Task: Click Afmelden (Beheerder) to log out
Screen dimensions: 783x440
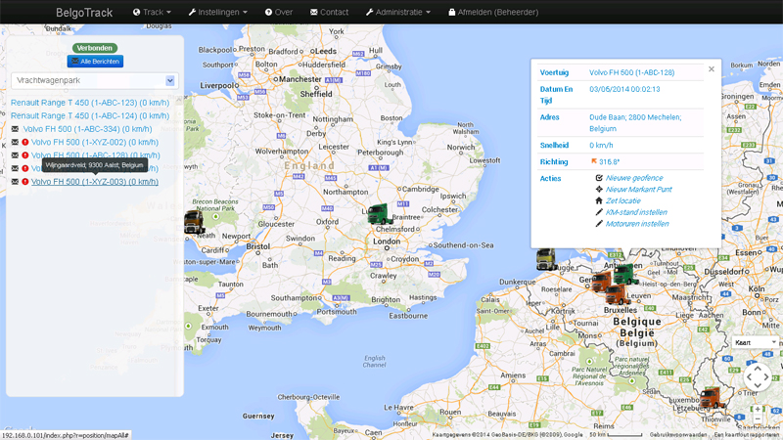Action: pyautogui.click(x=493, y=12)
